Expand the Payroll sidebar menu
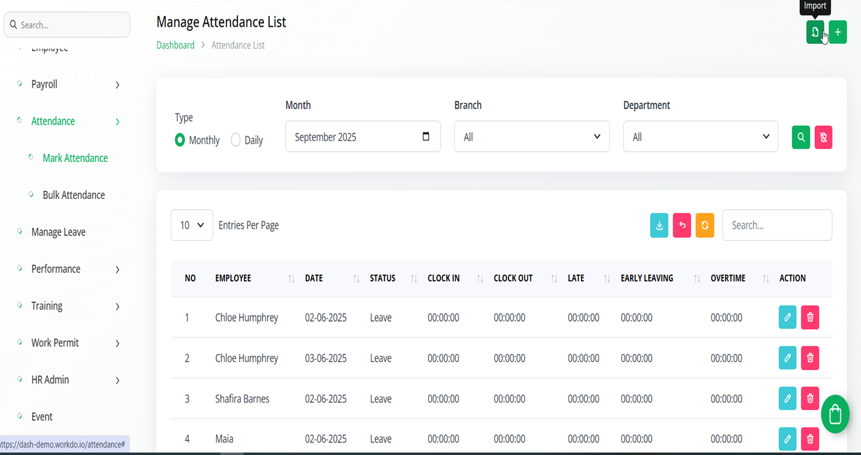861x455 pixels. pos(69,85)
